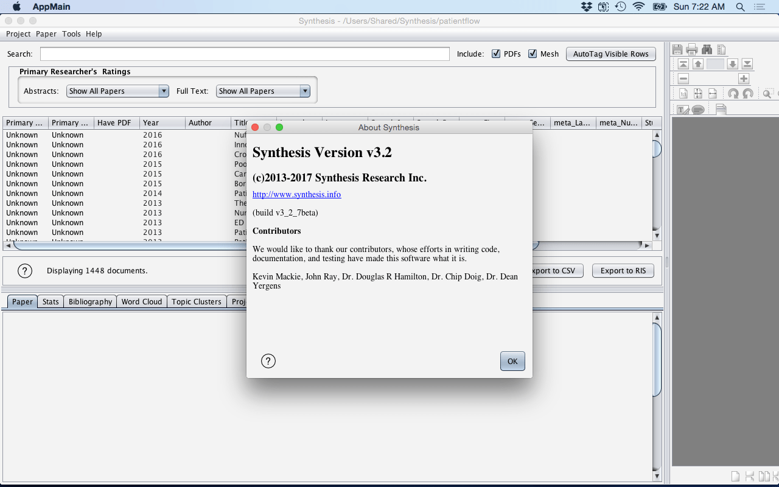The width and height of the screenshot is (779, 487).
Task: Open Full Text Show All Papers dropdown
Action: (x=263, y=91)
